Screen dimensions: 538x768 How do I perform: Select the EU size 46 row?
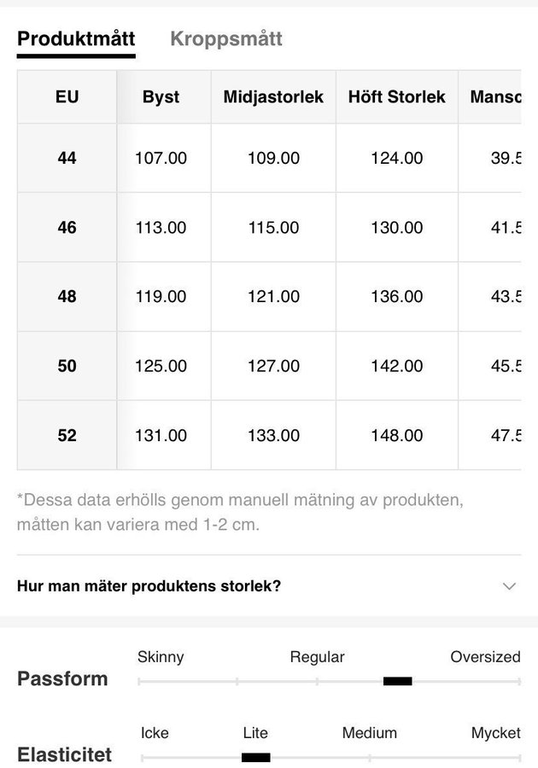(67, 227)
